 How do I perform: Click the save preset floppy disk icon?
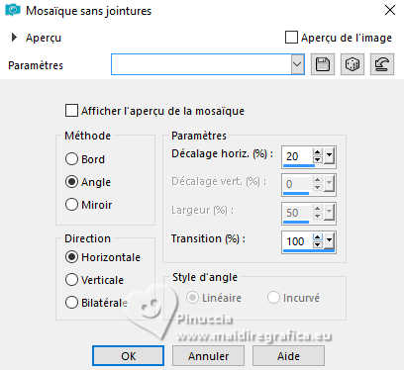(x=323, y=64)
